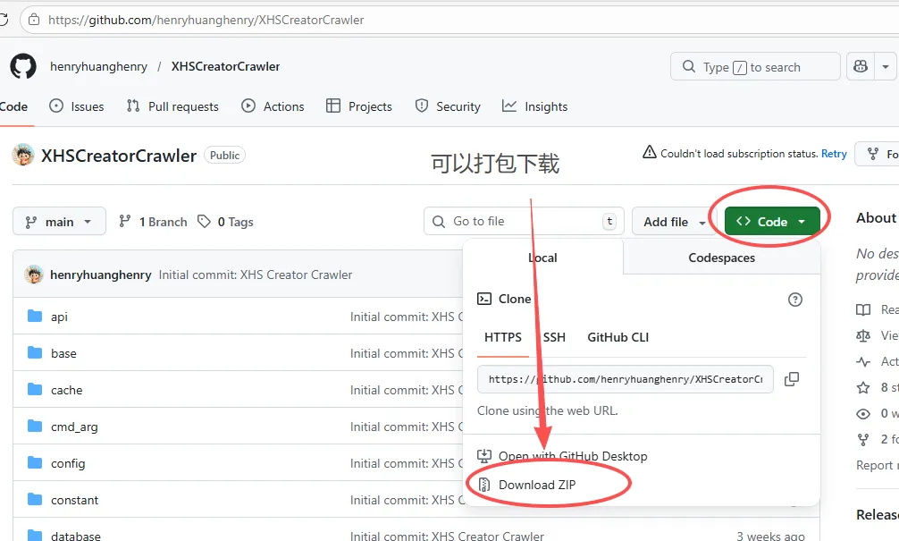Image resolution: width=899 pixels, height=541 pixels.
Task: Click the search box Type / to search
Action: (755, 66)
